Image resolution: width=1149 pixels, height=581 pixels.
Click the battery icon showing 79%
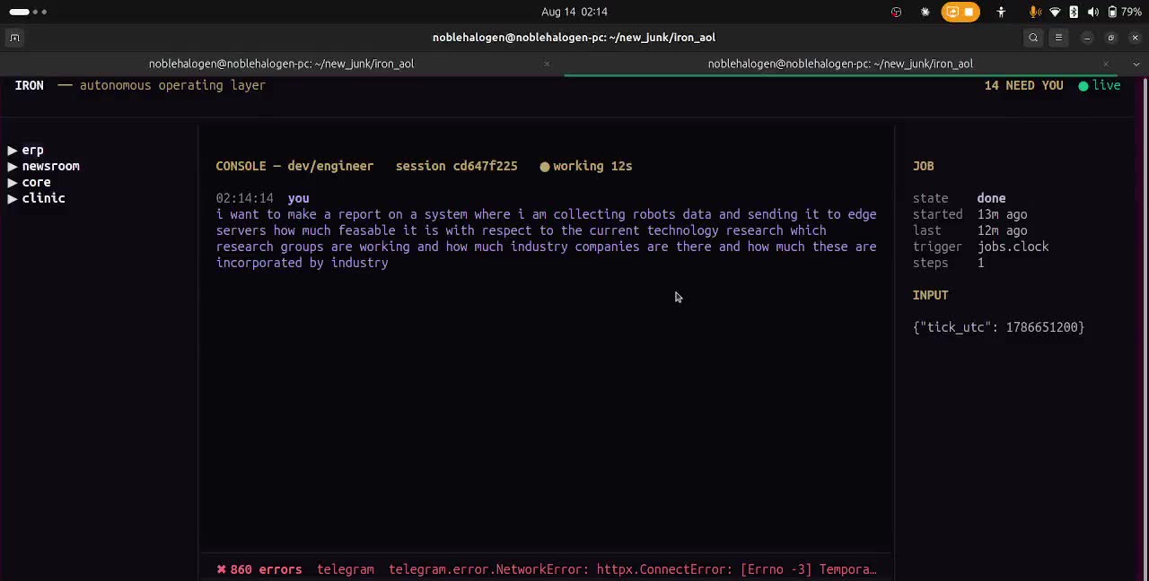[1112, 12]
